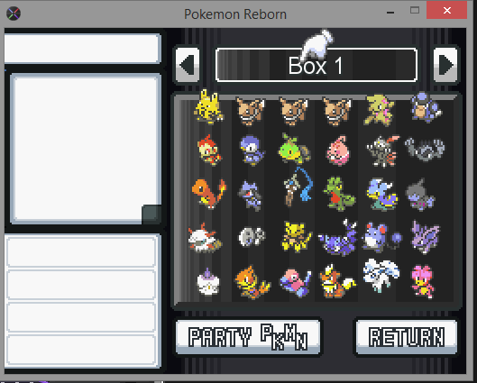Click the Treecko sprite
Screen dimensions: 477x383
[338, 195]
